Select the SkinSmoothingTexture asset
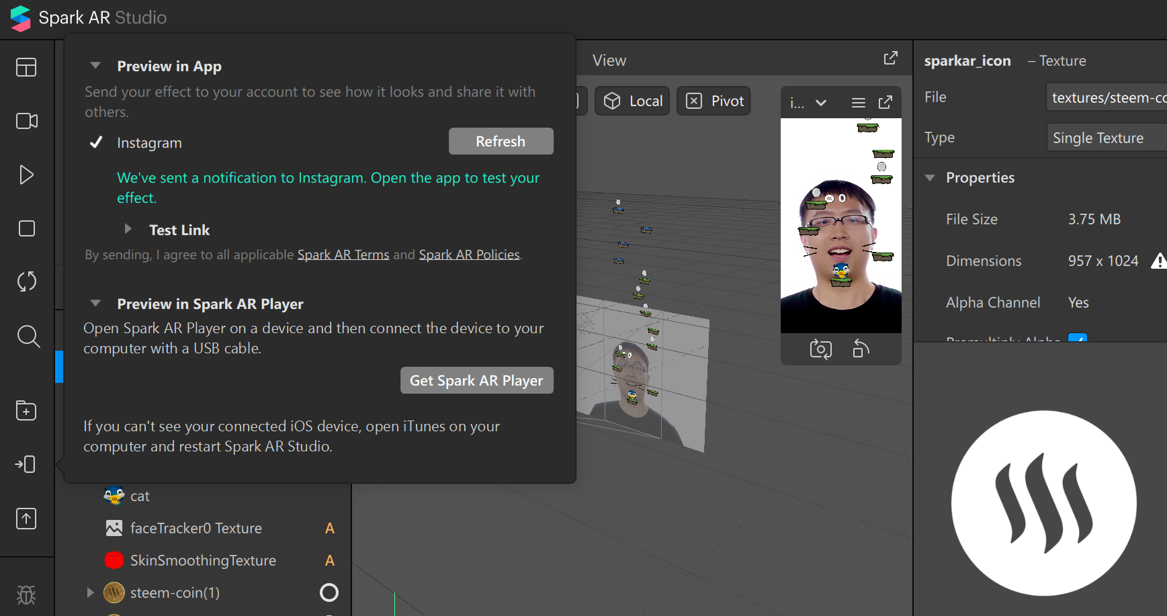This screenshot has height=616, width=1167. click(x=203, y=560)
